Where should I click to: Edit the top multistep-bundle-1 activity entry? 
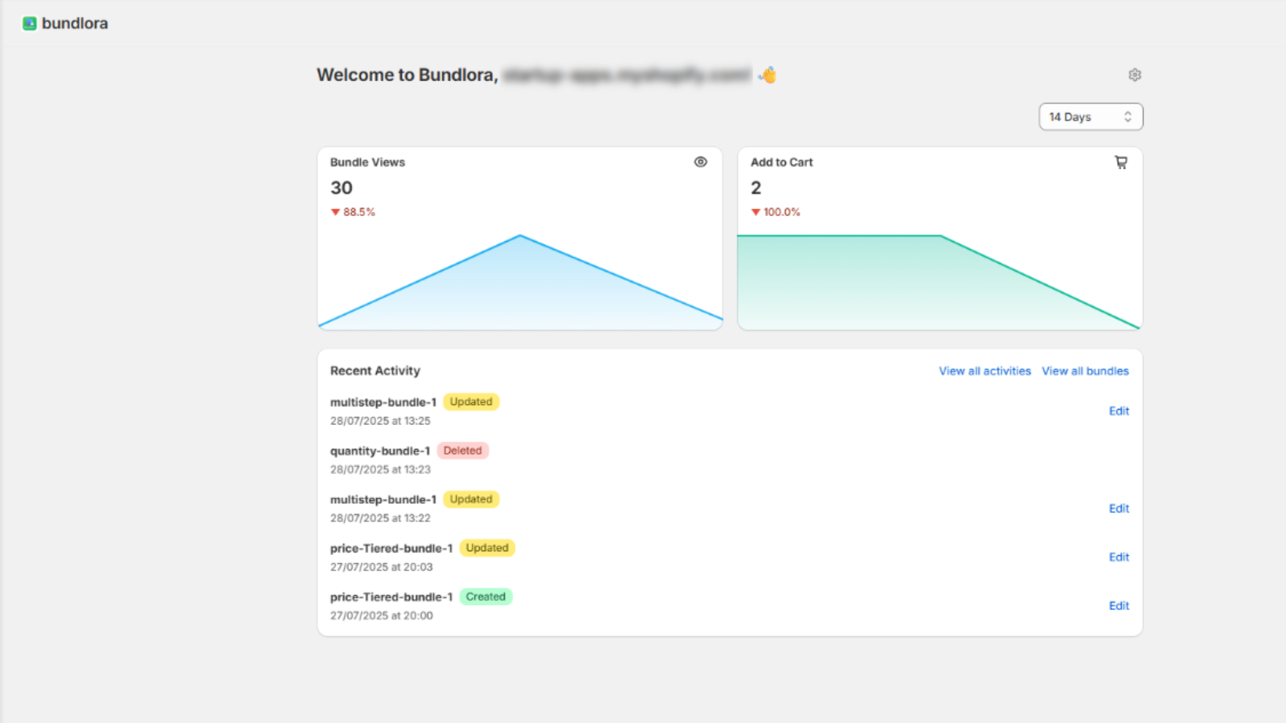(x=1118, y=411)
